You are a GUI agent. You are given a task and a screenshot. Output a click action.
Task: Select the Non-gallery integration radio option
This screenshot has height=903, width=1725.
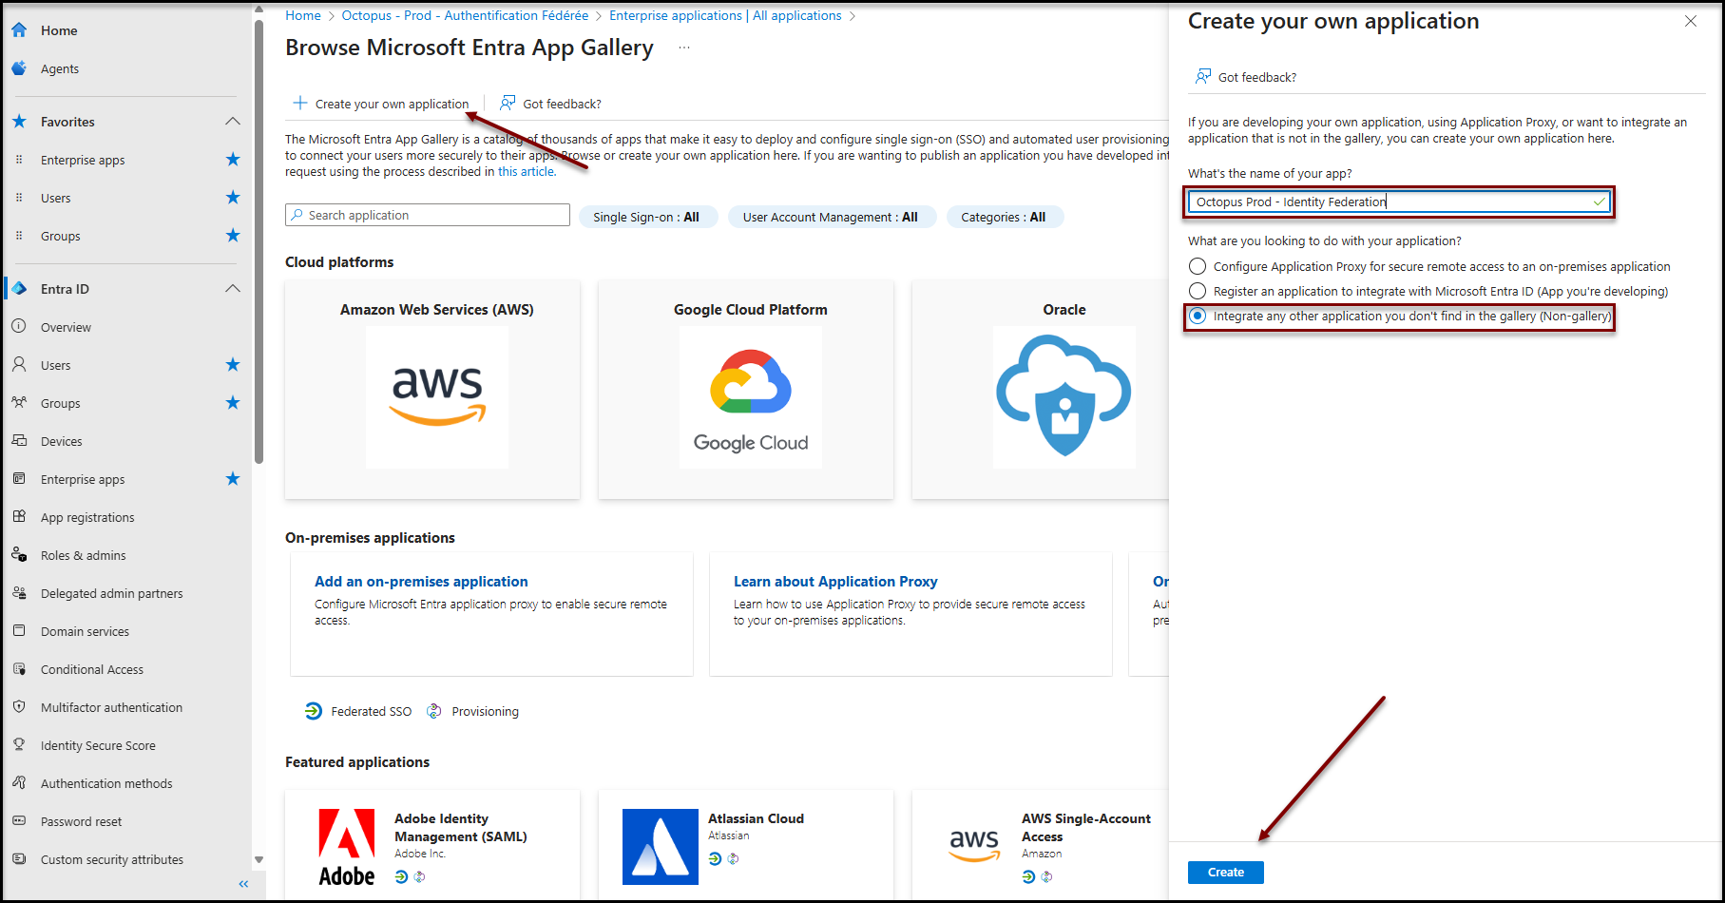point(1198,317)
